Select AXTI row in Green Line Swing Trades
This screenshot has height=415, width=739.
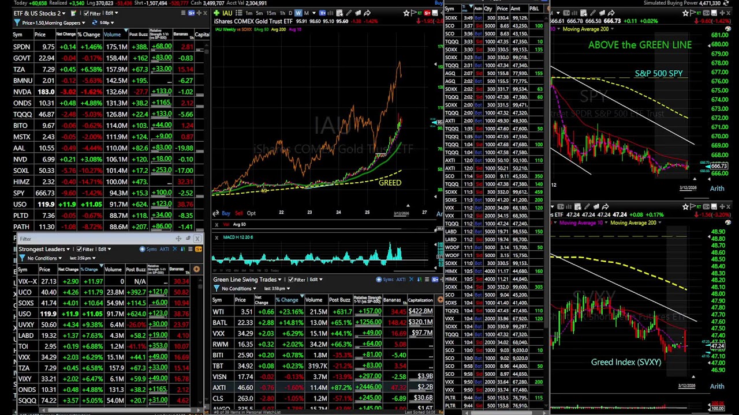click(x=322, y=387)
